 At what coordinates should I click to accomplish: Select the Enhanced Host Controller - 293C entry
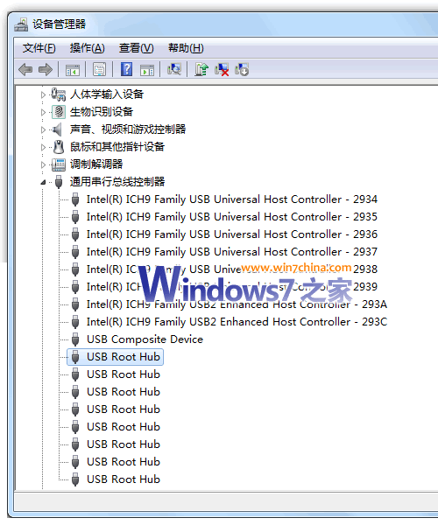click(x=237, y=322)
